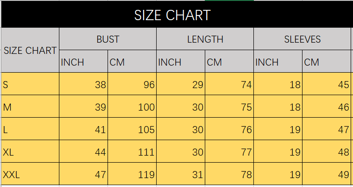
Task: Click the BUST header cell
Action: (x=108, y=39)
